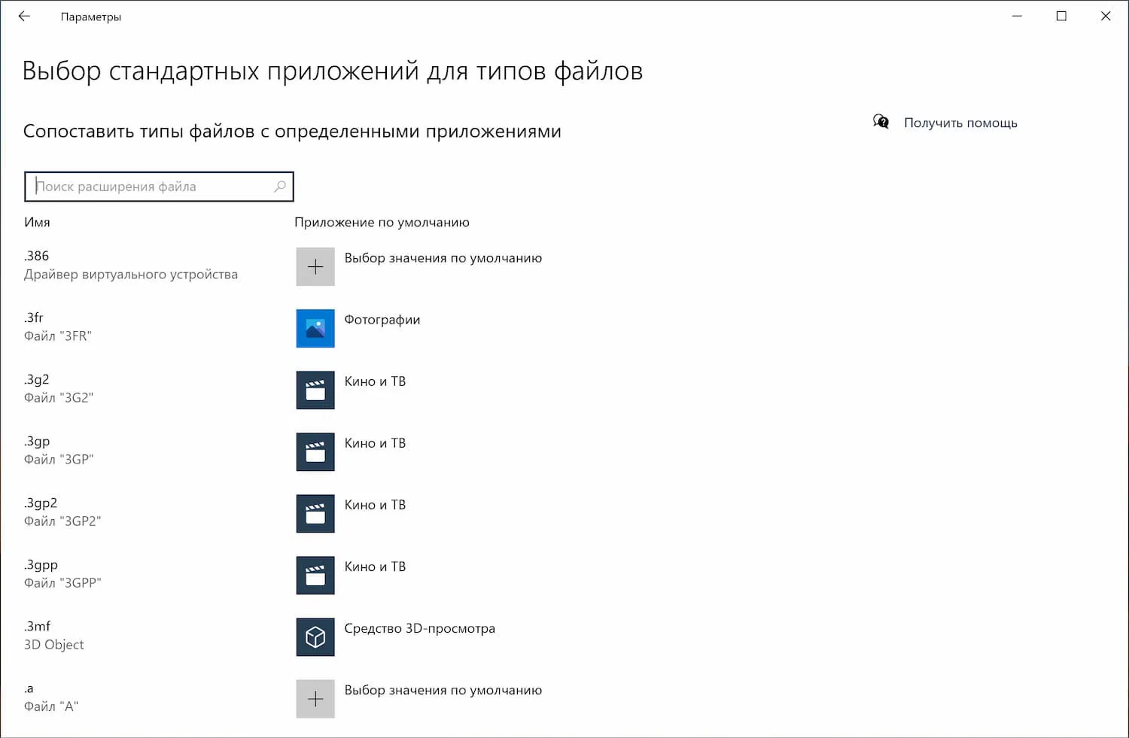Open default app chooser for .3fr extension

pos(382,320)
